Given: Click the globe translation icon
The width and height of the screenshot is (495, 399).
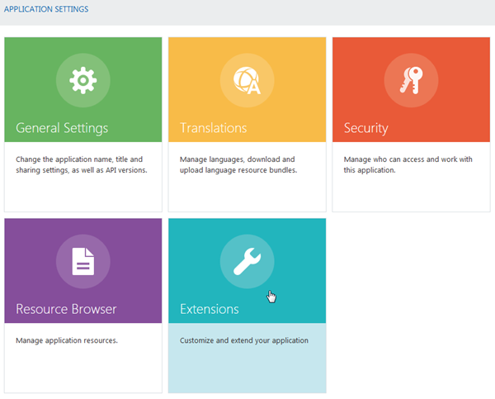Looking at the screenshot, I should 247,80.
